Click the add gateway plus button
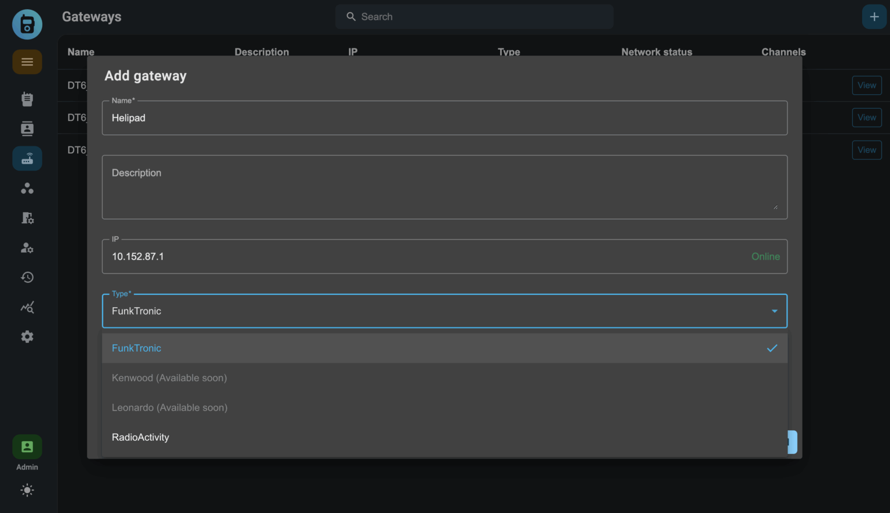Image resolution: width=890 pixels, height=513 pixels. pos(874,17)
